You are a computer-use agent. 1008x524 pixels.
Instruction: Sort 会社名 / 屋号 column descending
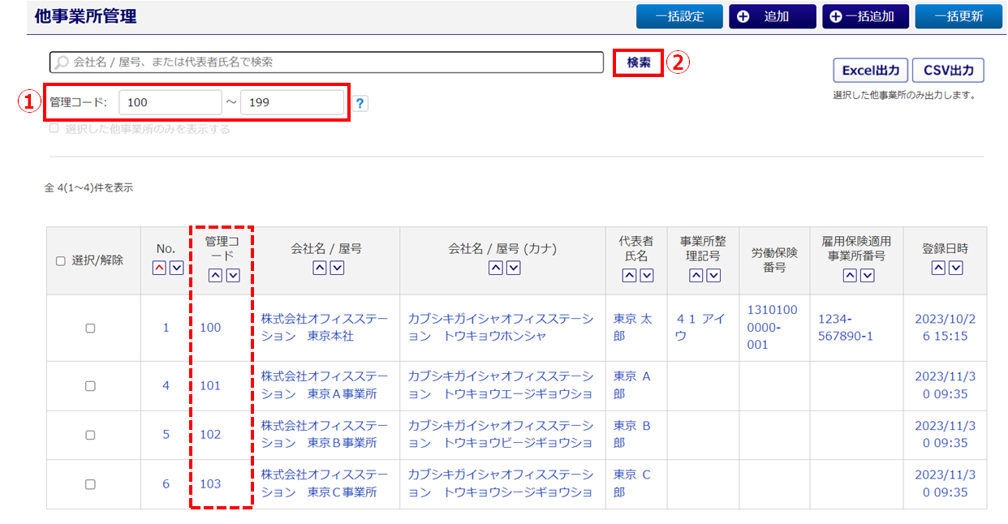pos(337,268)
